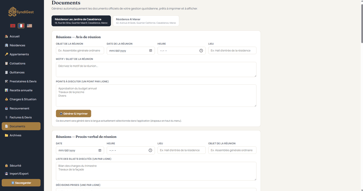Viewport: 363px width, 191px height.
Task: Click the Avis de réunion Heure time input
Action: (x=181, y=51)
